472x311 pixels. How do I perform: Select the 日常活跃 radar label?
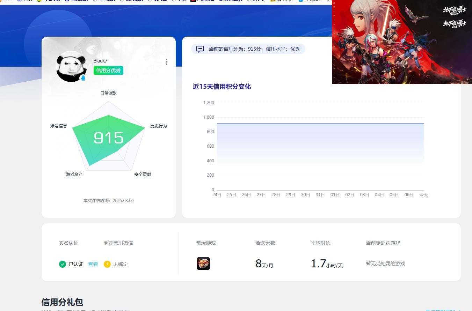tap(109, 94)
